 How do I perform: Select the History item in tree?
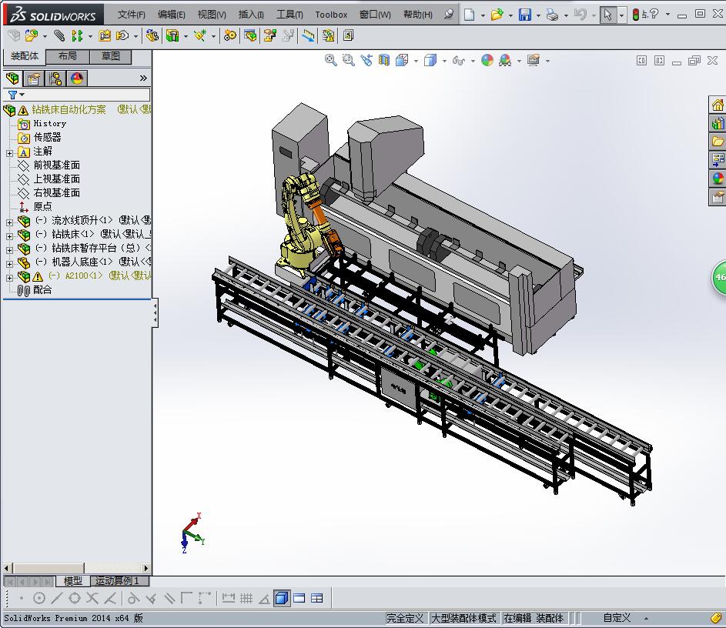50,124
